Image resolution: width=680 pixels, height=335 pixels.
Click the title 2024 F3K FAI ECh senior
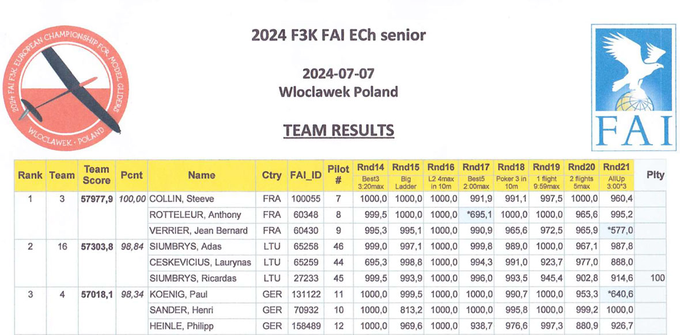[338, 36]
